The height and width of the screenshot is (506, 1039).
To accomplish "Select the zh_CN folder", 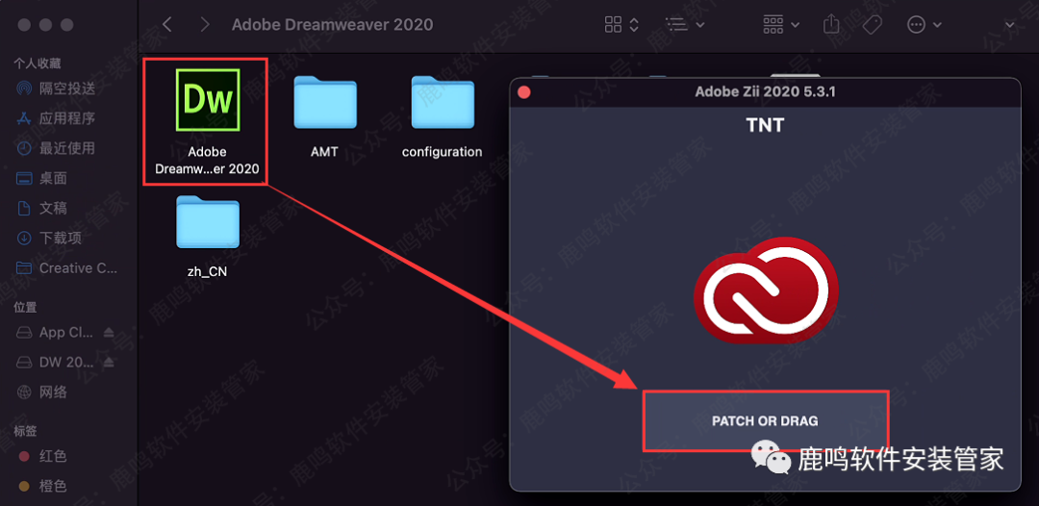I will point(208,221).
